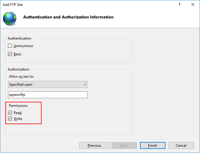
Task: Click the Authentication and Authorization Information heading
Action: point(68,17)
